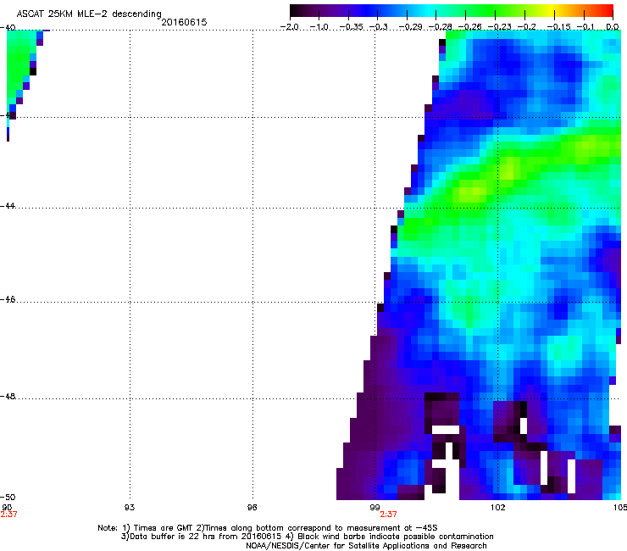Click the red time '2:37' below longitude 90
This screenshot has width=627, height=551.
pyautogui.click(x=8, y=515)
